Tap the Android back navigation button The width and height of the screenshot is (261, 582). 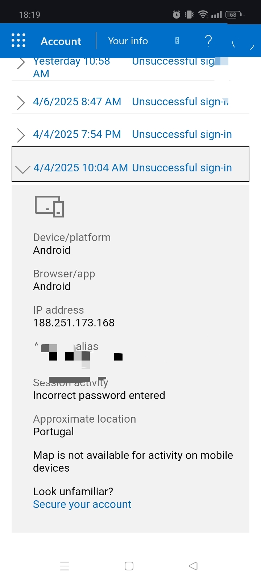click(x=193, y=566)
